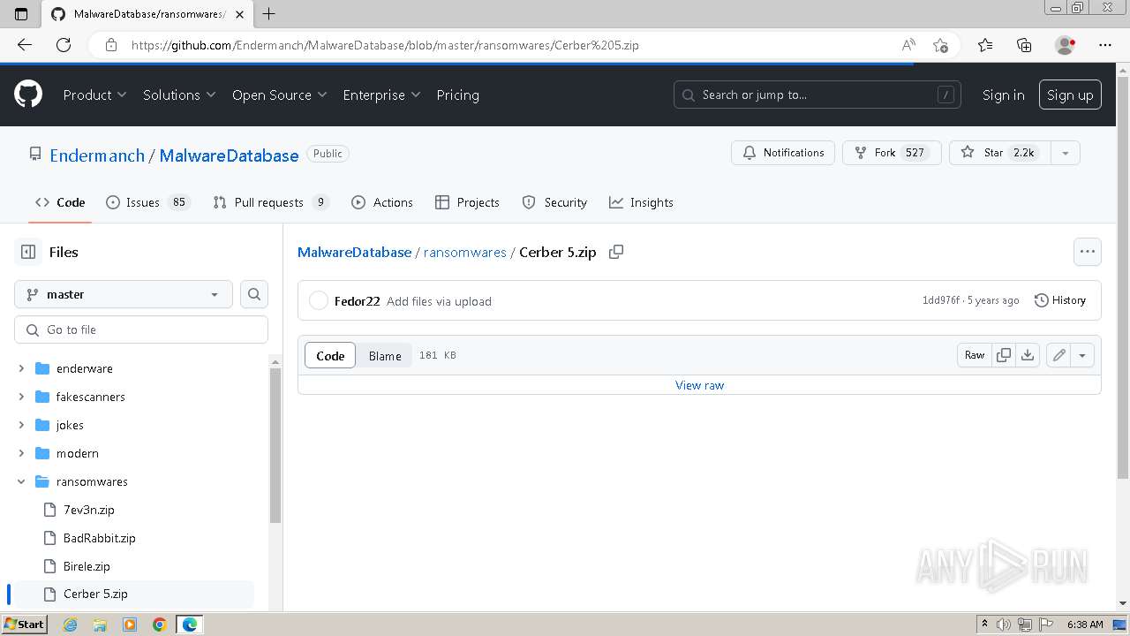Click the Pricing link
This screenshot has width=1130, height=636.
[x=457, y=95]
